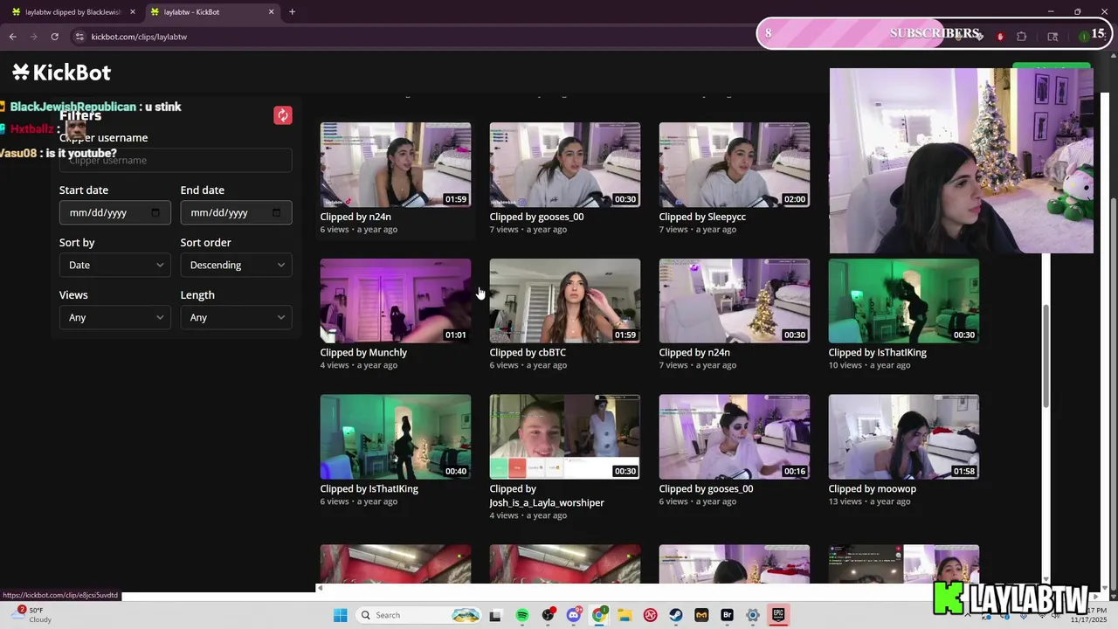Open Adobe Bridge from the taskbar
Viewport: 1118px width, 629px height.
[727, 615]
